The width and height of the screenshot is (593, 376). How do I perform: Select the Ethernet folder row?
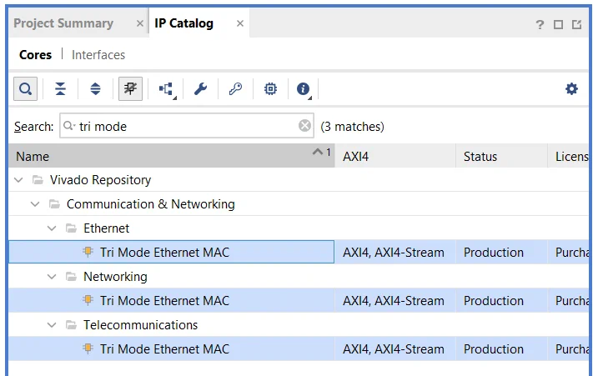[x=106, y=228]
